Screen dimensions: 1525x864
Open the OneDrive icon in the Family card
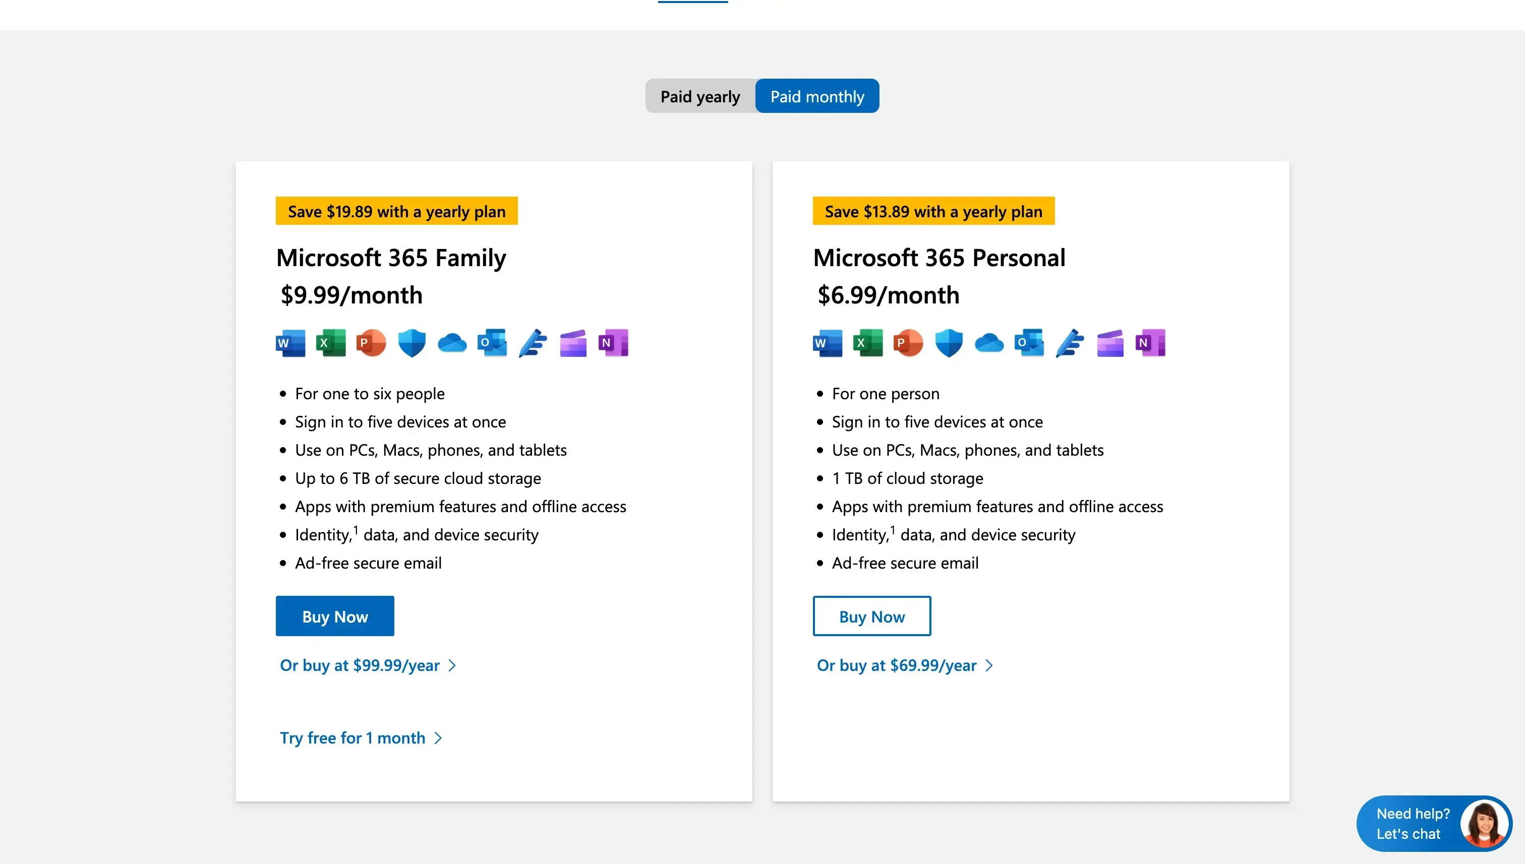[452, 342]
